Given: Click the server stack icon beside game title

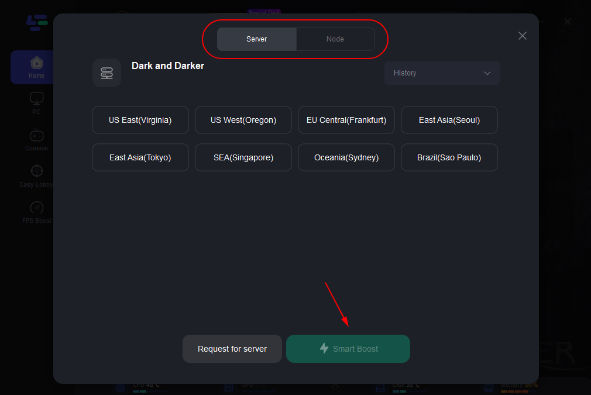Looking at the screenshot, I should [x=106, y=73].
